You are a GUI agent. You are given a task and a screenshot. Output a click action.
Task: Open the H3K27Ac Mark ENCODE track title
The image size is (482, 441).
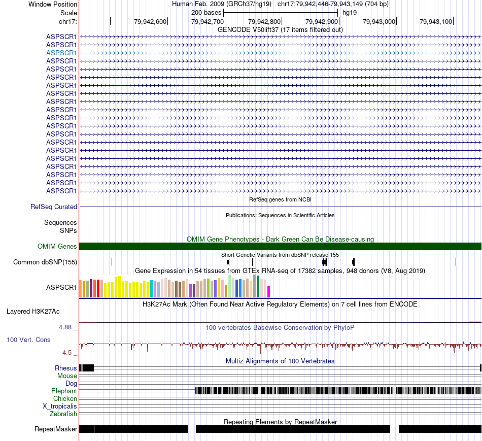tap(280, 304)
